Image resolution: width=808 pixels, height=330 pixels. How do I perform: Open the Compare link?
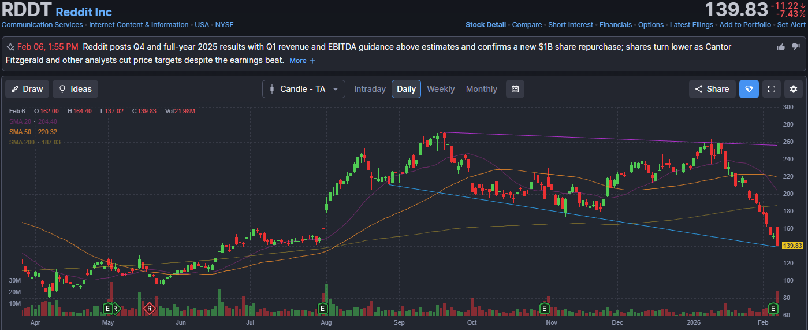tap(527, 25)
